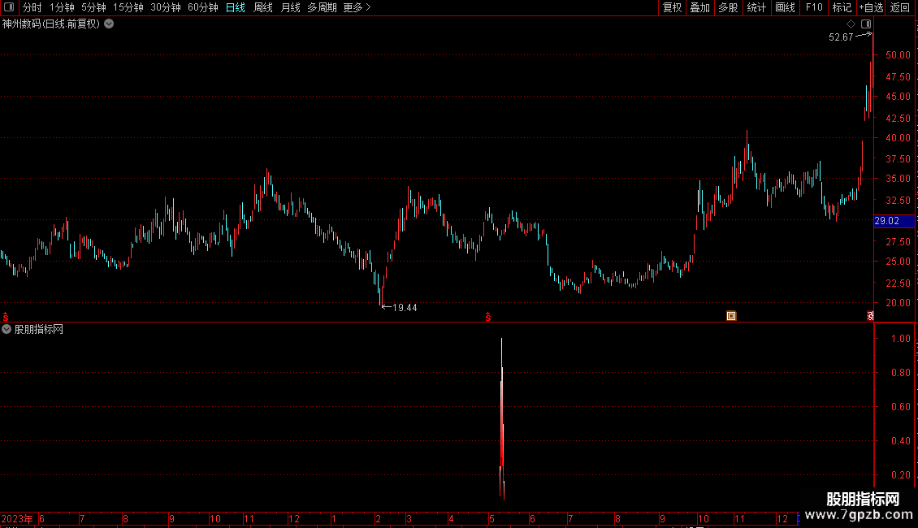Viewport: 918px width, 528px height.
Task: Toggle the right side panel icon
Action: [x=866, y=24]
